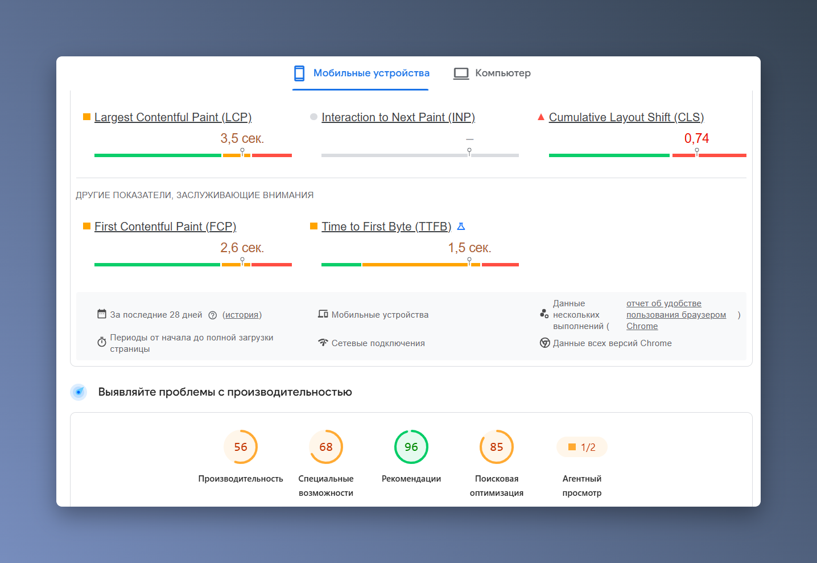Viewport: 817px width, 563px height.
Task: Click the red triangle icon beside CLS
Action: 541,117
